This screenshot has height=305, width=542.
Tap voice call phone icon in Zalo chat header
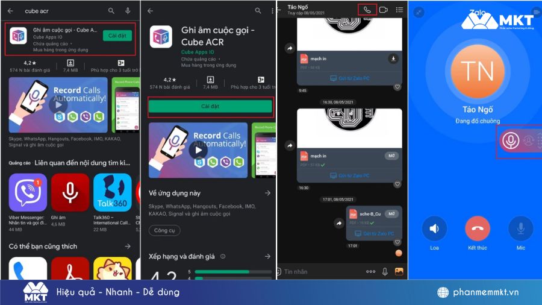coord(367,10)
